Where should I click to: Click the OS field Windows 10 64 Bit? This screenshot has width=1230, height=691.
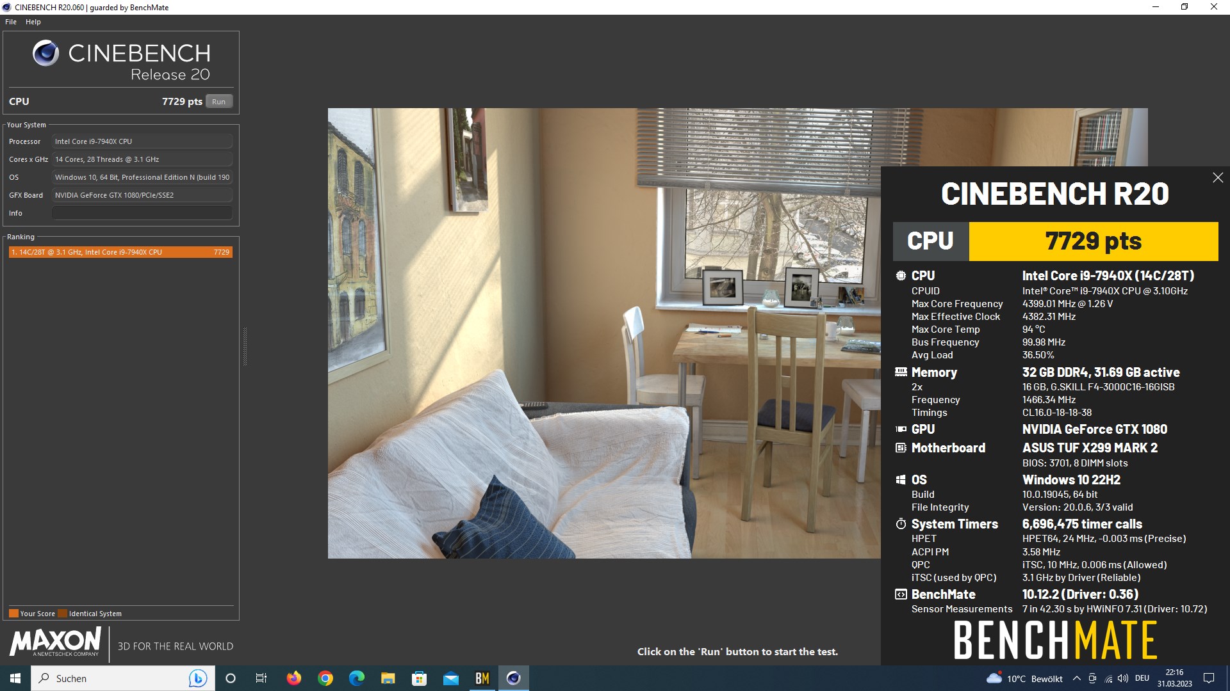point(142,177)
